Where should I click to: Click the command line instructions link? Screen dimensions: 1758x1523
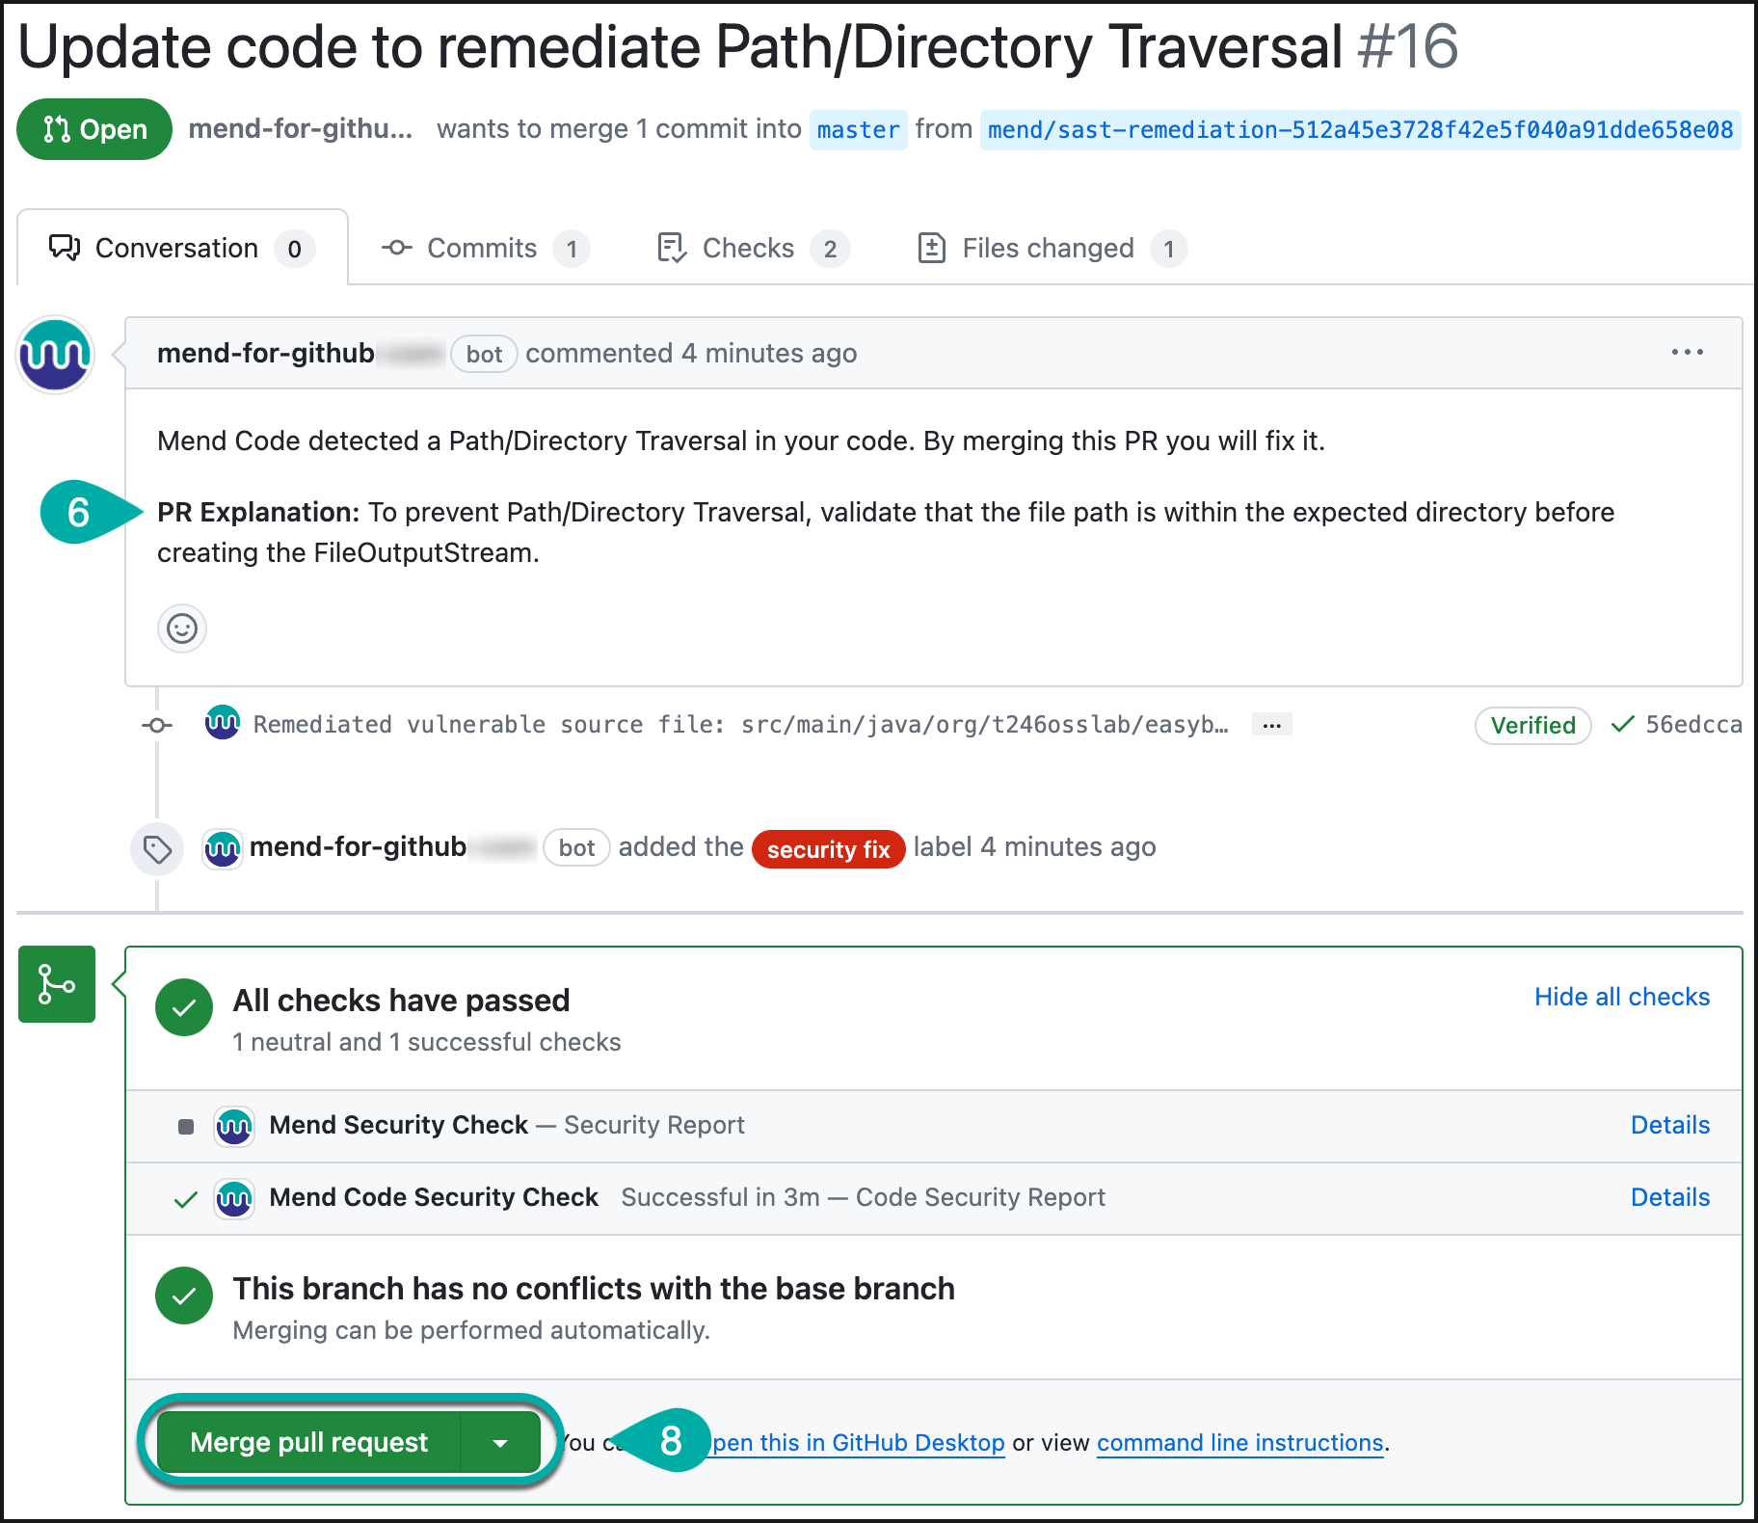[1239, 1443]
